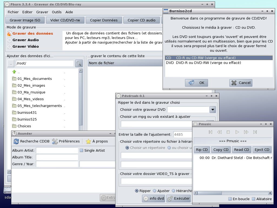277x208 pixels.
Task: Click Recherche CDDB refresh icon in Asunder
Action: (x=16, y=141)
